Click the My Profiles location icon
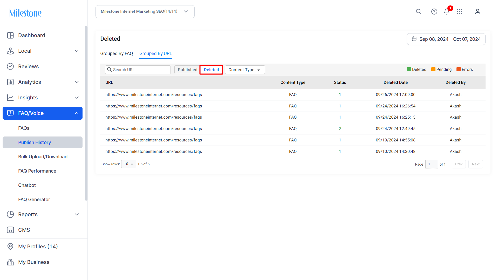The width and height of the screenshot is (498, 280). [10, 247]
